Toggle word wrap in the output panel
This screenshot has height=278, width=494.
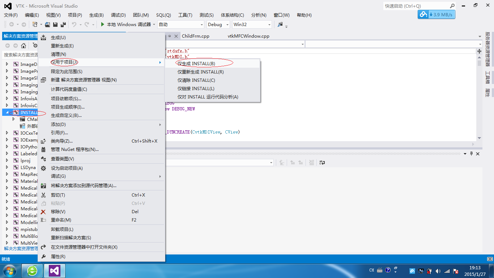[322, 163]
